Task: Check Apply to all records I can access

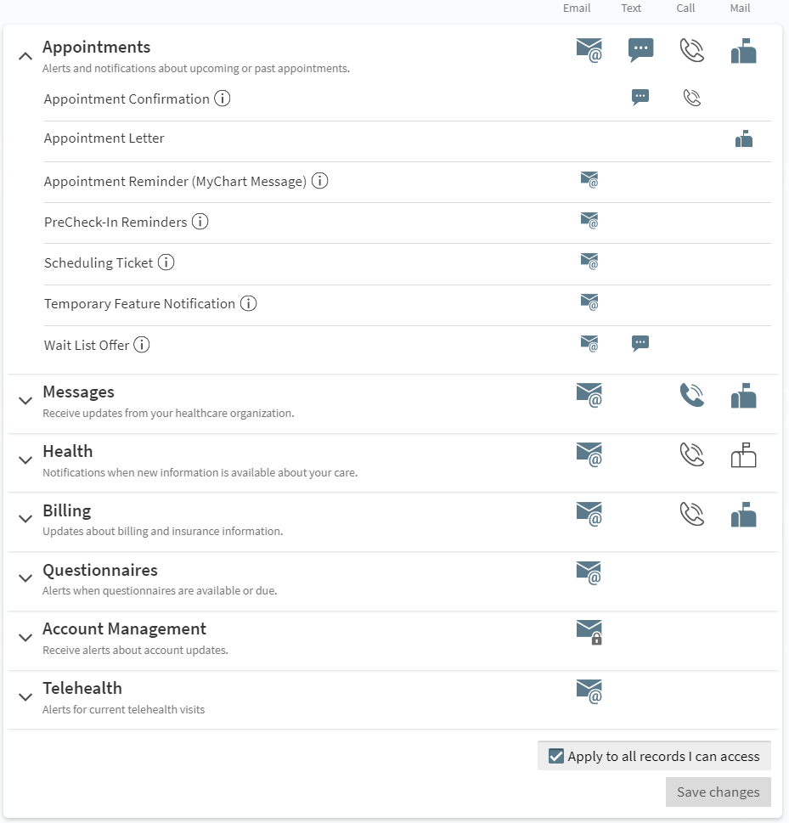Action: pos(556,756)
